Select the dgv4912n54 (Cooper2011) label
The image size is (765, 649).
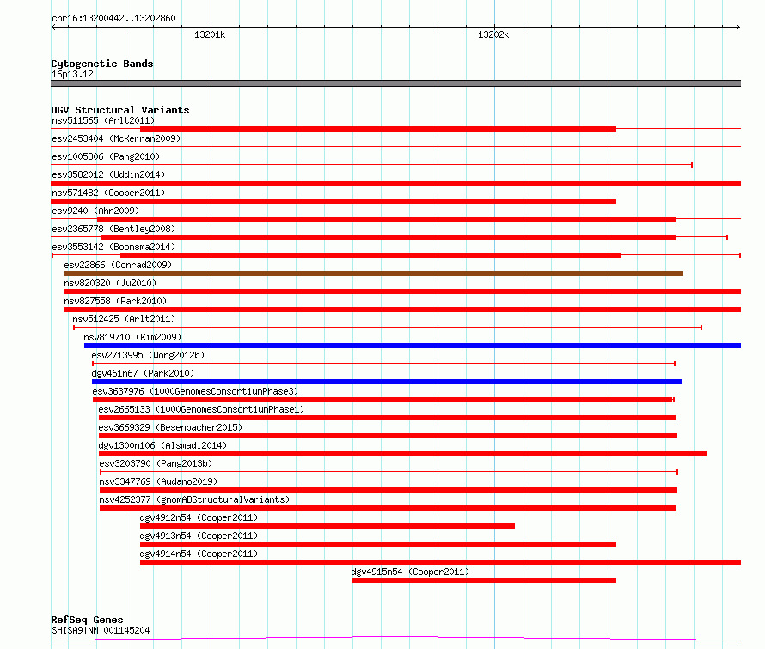pyautogui.click(x=199, y=517)
